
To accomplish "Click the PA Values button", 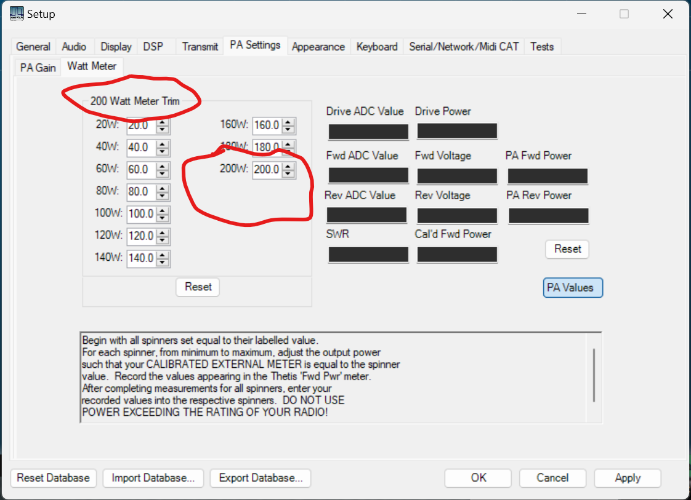I will click(x=573, y=287).
